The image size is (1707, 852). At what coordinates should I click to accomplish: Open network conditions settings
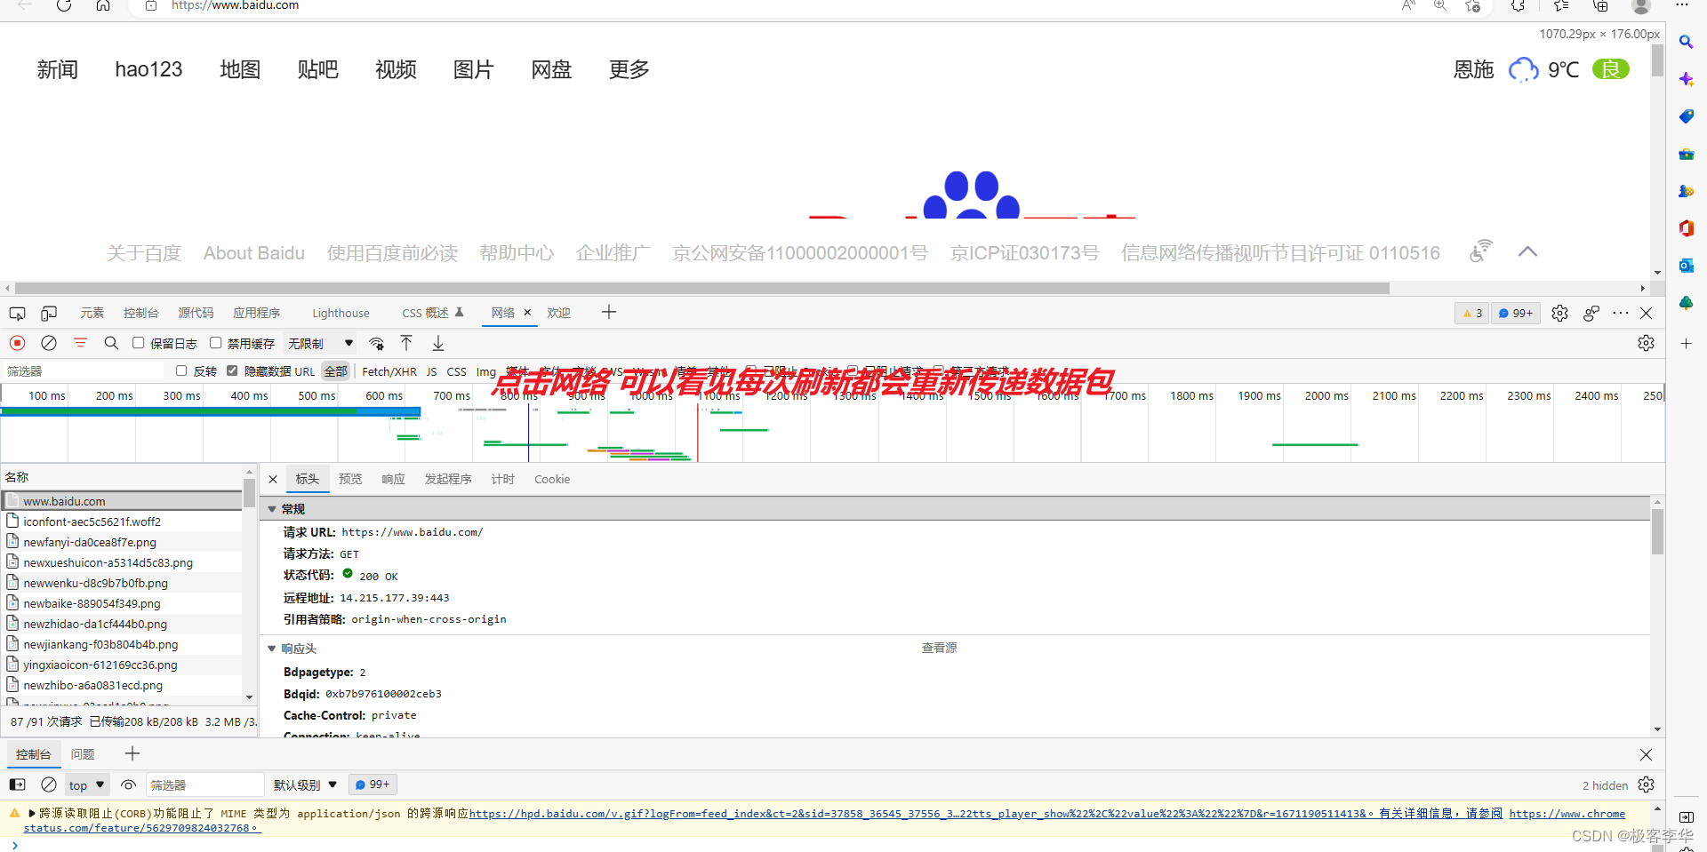(376, 343)
